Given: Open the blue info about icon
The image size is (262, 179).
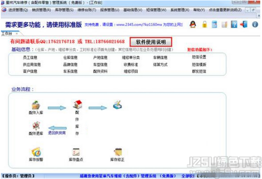Looking at the screenshot, I should [255, 25].
